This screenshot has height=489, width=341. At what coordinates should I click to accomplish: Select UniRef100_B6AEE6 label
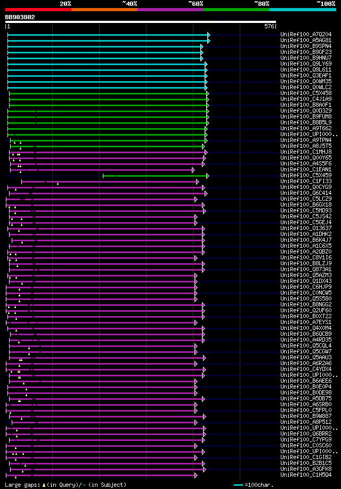tap(306, 381)
